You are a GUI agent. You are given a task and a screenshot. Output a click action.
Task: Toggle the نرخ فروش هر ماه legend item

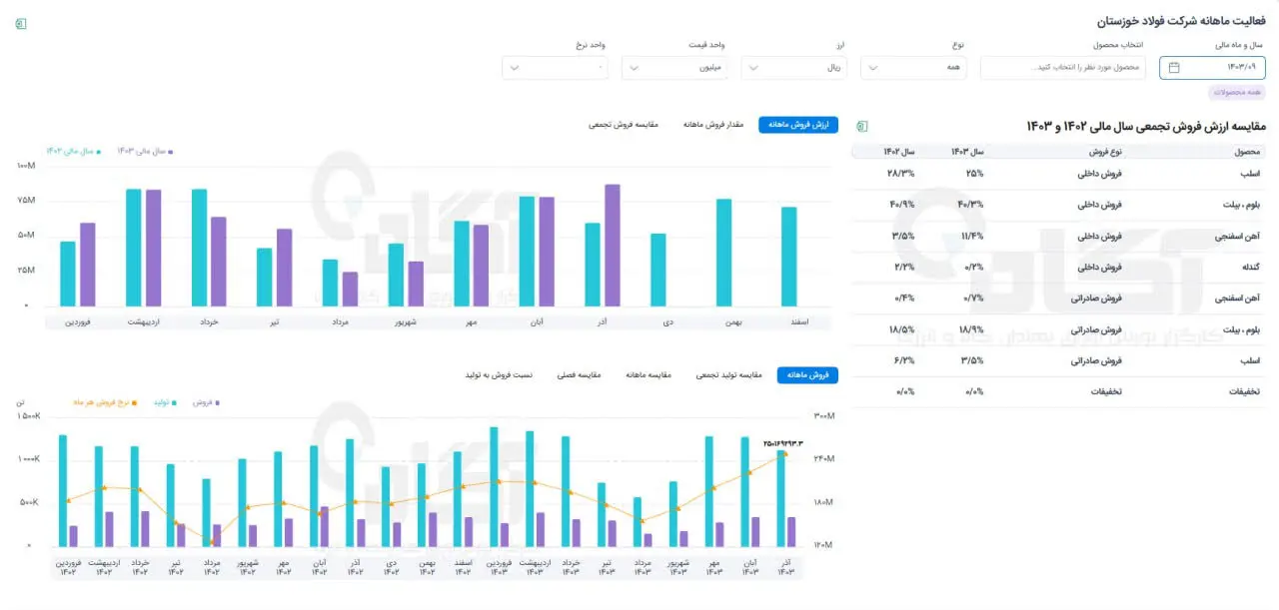click(x=105, y=402)
